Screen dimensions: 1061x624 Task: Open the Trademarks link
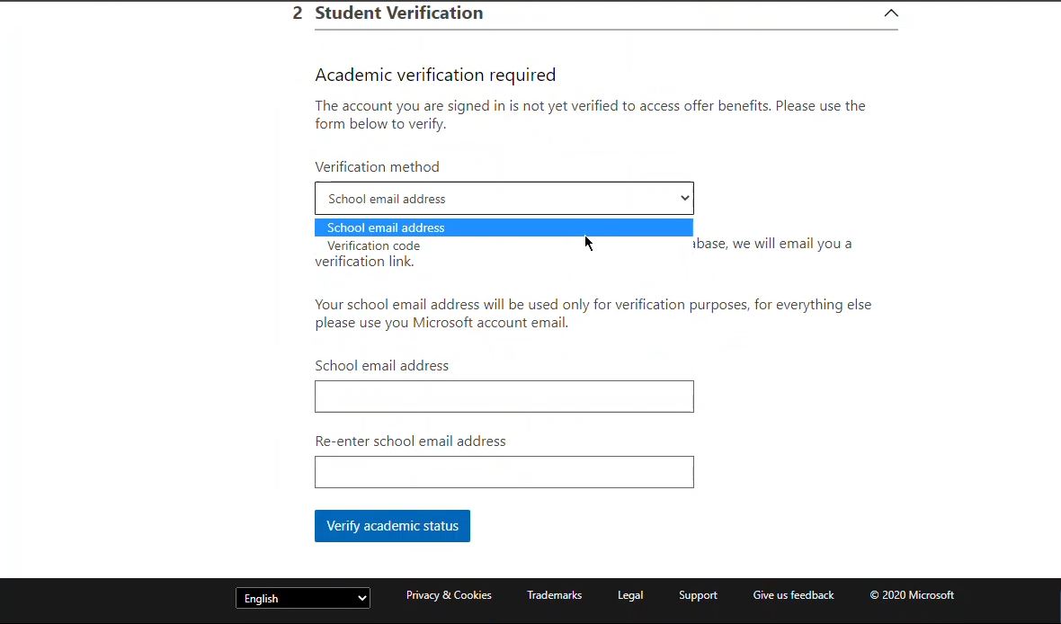pos(554,594)
